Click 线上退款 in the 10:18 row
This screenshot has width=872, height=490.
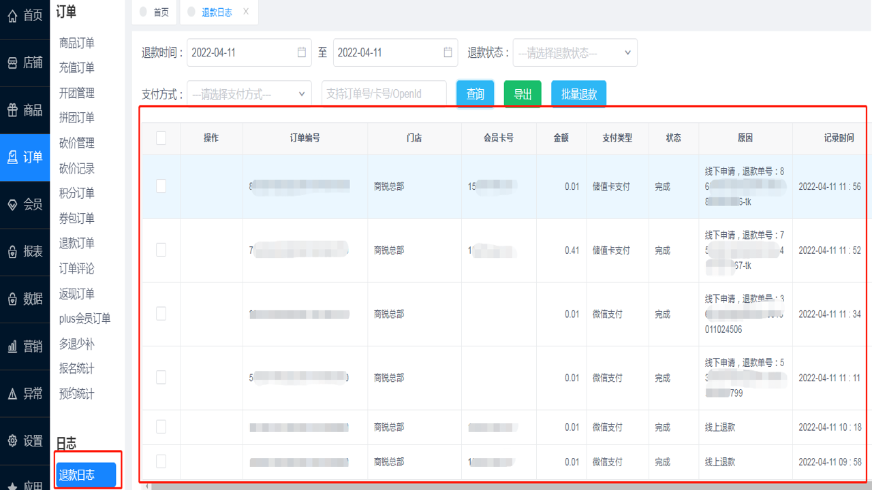pyautogui.click(x=720, y=427)
